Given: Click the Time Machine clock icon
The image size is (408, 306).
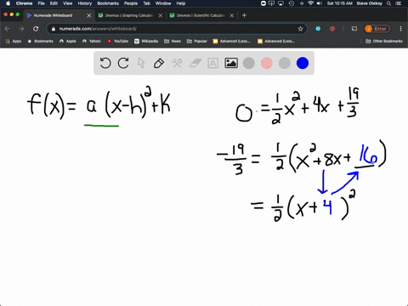Looking at the screenshot, I should click(292, 3).
